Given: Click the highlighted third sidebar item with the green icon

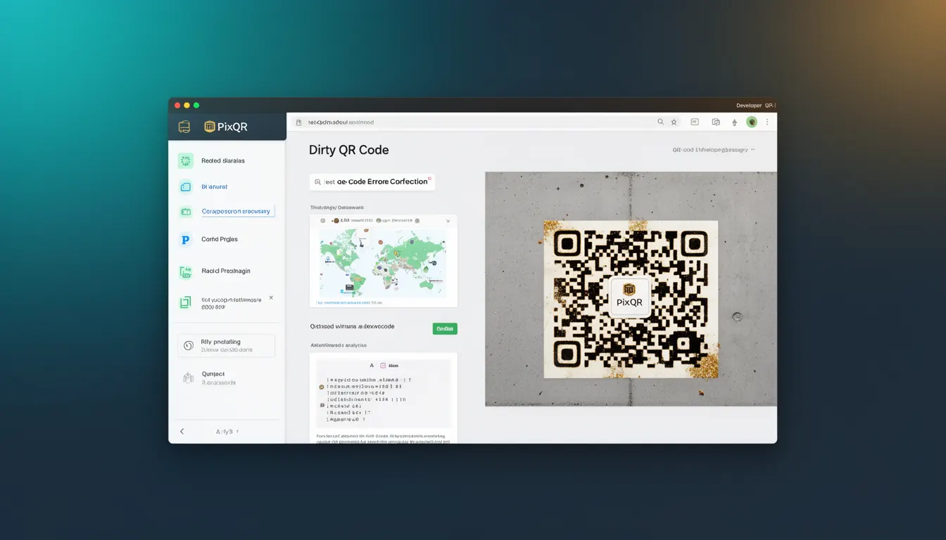Looking at the screenshot, I should tap(227, 211).
